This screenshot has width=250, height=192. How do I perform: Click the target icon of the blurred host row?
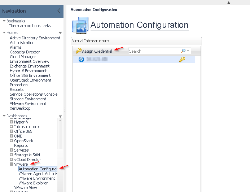click(81, 59)
